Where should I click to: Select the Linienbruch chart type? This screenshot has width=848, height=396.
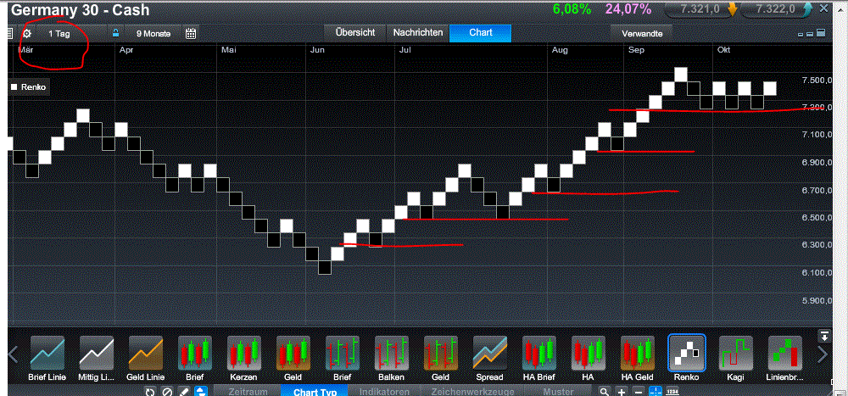pos(784,352)
